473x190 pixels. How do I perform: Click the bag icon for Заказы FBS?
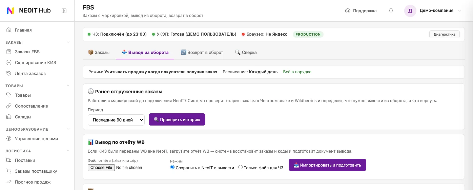pos(9,52)
